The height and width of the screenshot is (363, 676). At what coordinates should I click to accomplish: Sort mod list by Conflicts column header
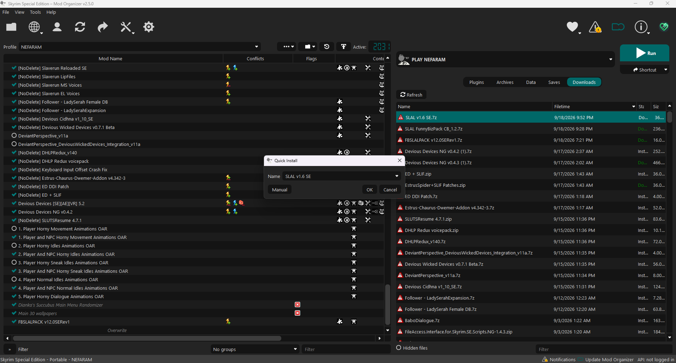point(255,59)
